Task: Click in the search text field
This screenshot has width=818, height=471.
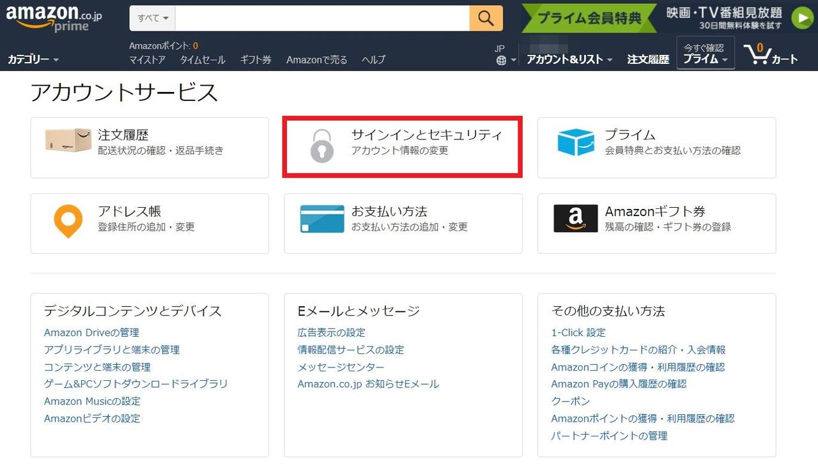Action: 322,19
